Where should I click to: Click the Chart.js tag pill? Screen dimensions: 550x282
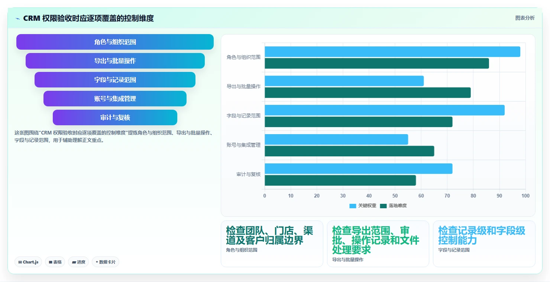click(28, 262)
